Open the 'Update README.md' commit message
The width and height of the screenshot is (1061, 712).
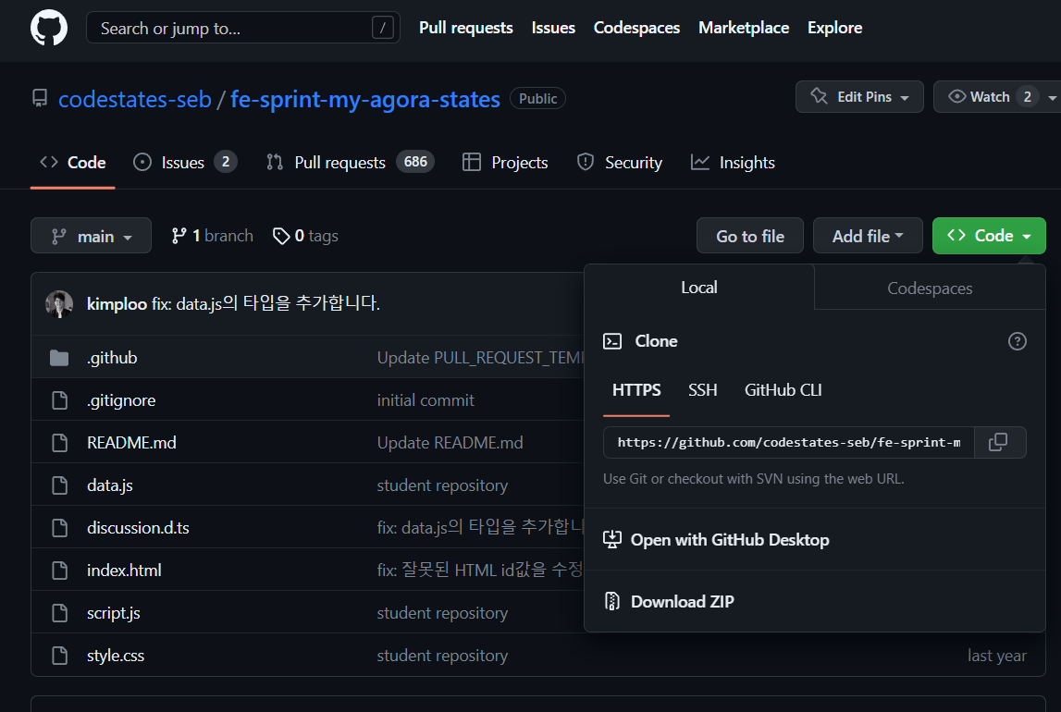(x=450, y=443)
